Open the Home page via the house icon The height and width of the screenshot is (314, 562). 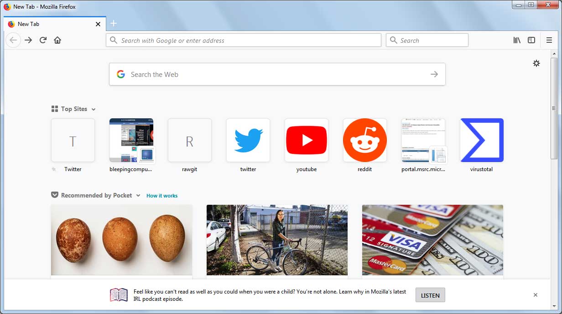tap(57, 40)
